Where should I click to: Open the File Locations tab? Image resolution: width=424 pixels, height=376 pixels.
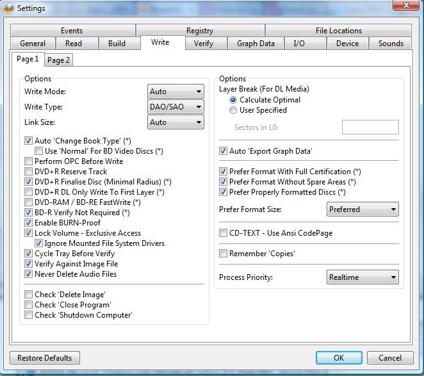pos(339,30)
